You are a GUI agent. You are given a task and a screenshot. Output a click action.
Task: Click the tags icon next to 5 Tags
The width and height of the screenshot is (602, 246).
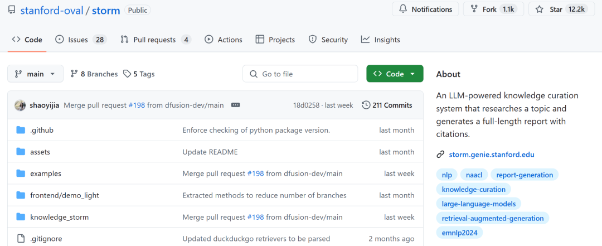pos(127,74)
